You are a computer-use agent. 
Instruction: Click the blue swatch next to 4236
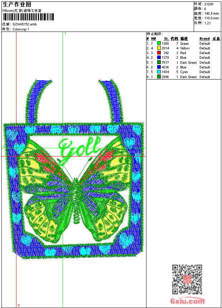(159, 67)
